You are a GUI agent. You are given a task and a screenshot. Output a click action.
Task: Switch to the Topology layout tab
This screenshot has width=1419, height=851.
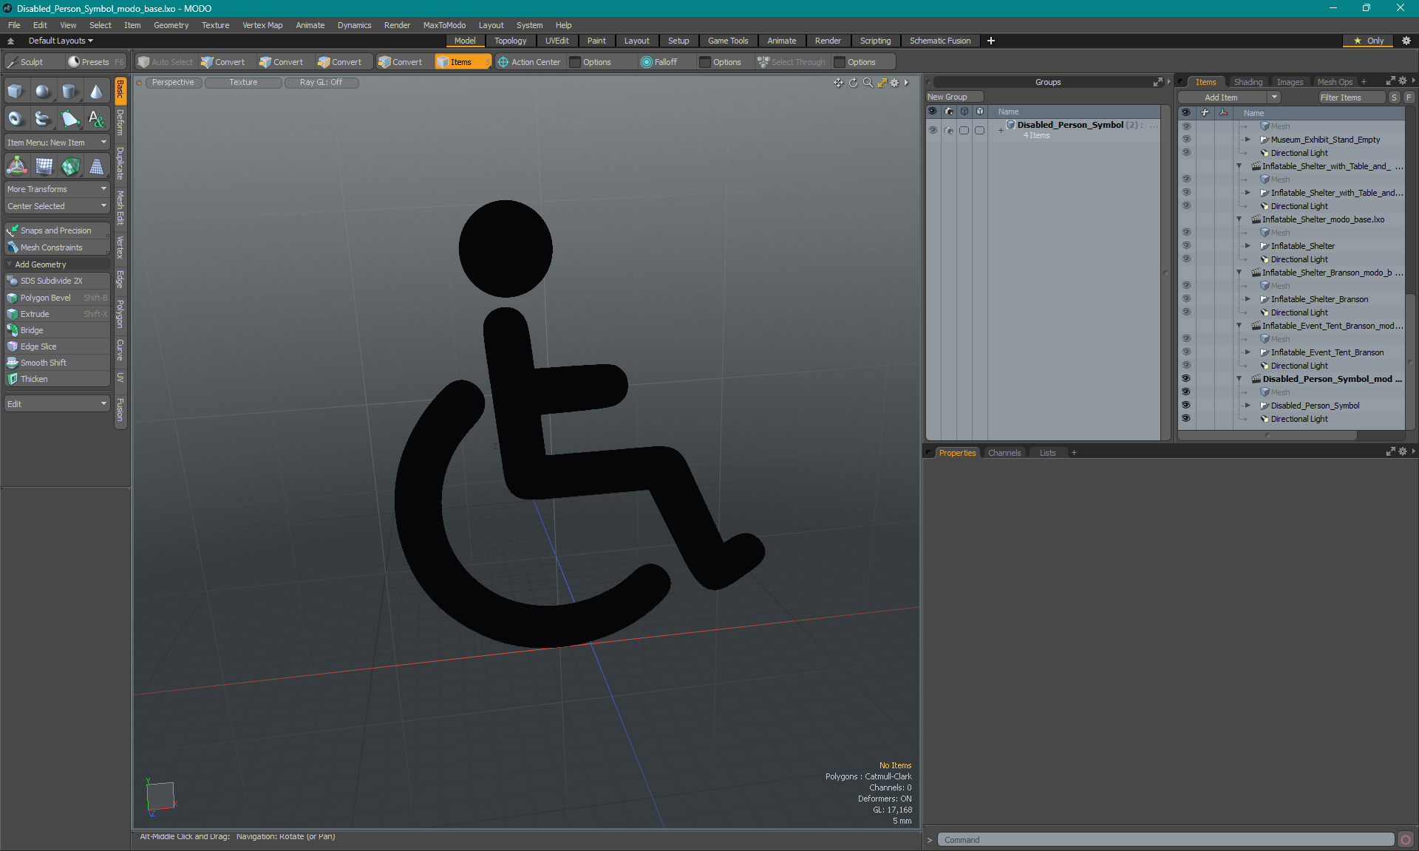click(510, 41)
